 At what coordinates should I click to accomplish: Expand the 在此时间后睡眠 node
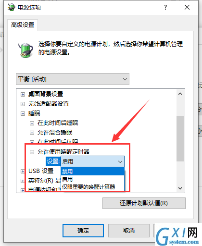pyautogui.click(x=32, y=123)
